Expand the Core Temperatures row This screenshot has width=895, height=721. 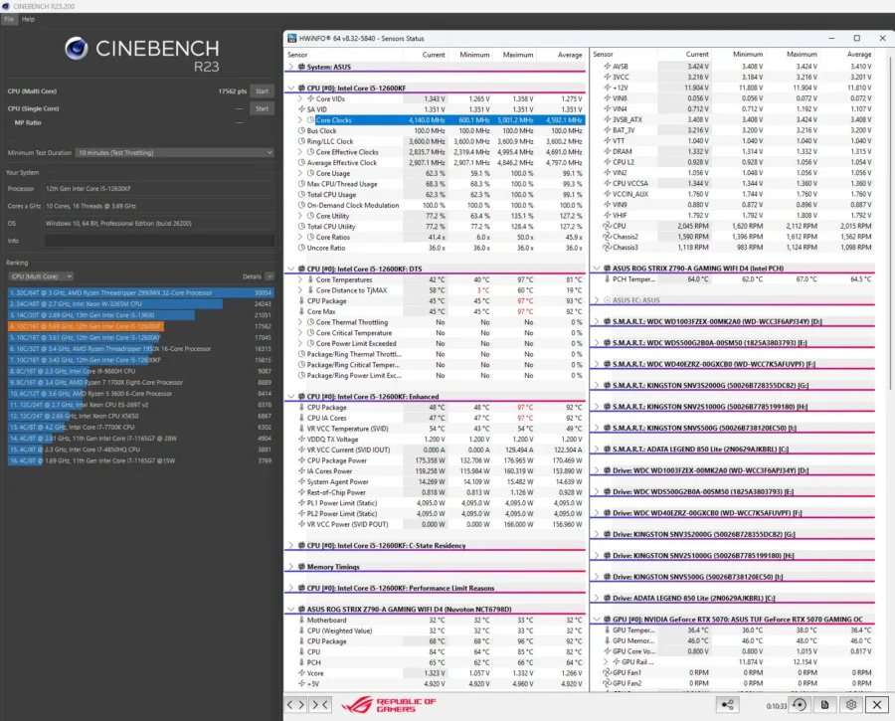coord(300,279)
